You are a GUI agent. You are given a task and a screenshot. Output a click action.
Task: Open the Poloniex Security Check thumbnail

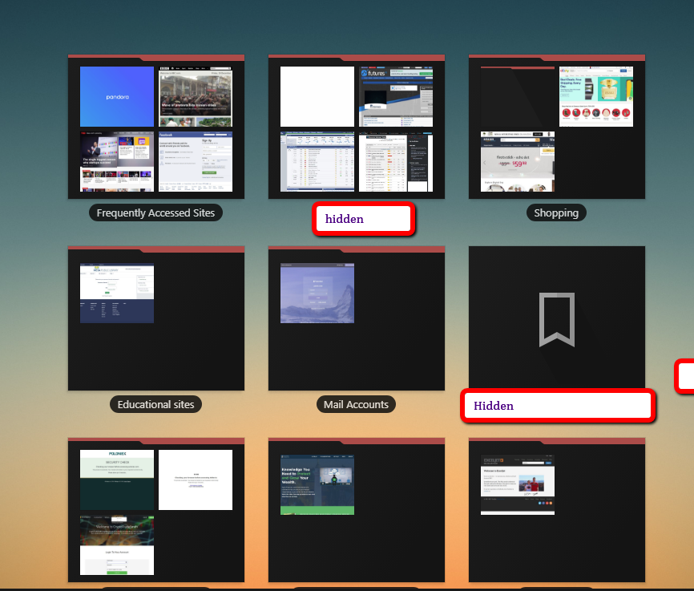click(x=116, y=480)
